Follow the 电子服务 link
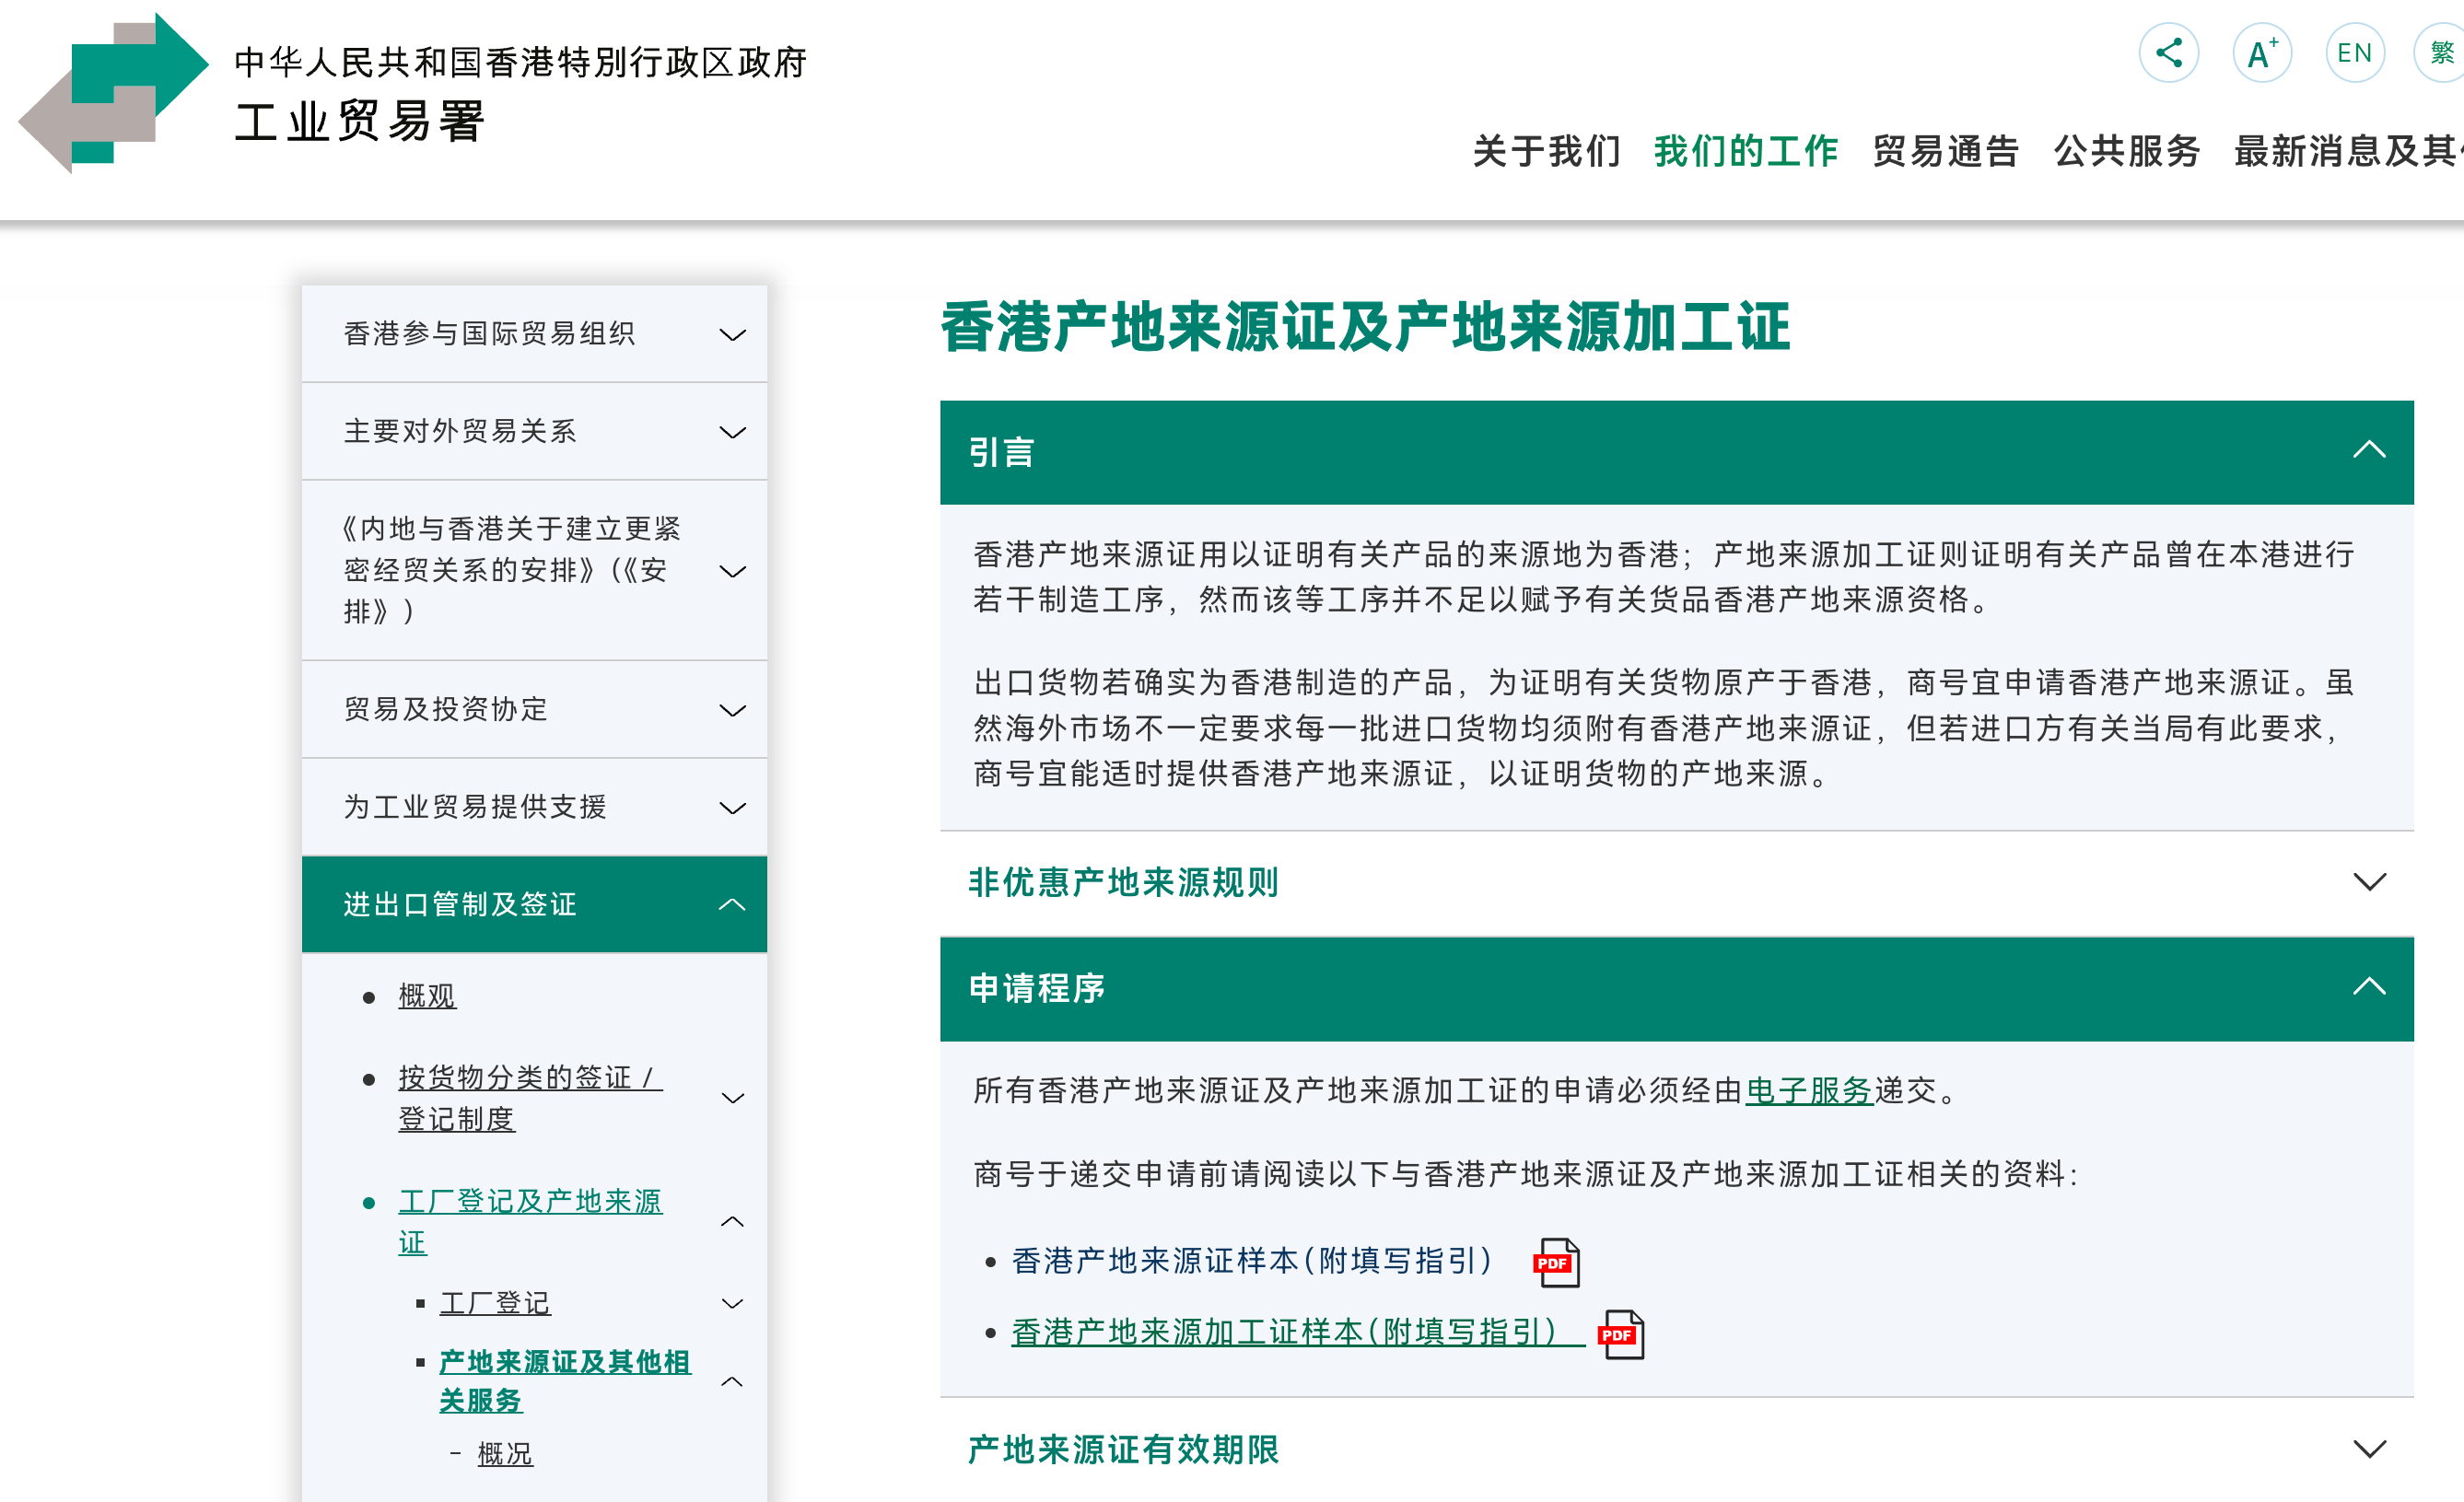This screenshot has width=2464, height=1502. tap(1808, 1090)
